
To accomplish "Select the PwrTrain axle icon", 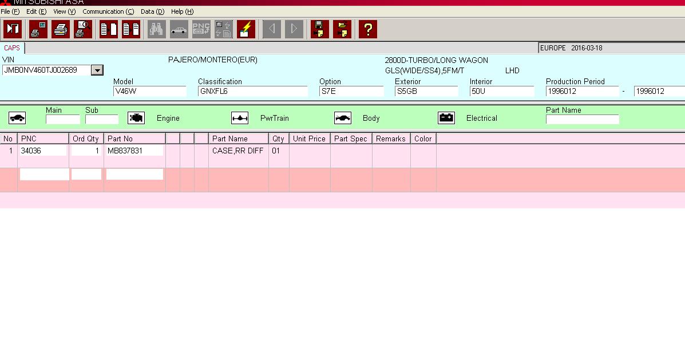I will point(240,118).
